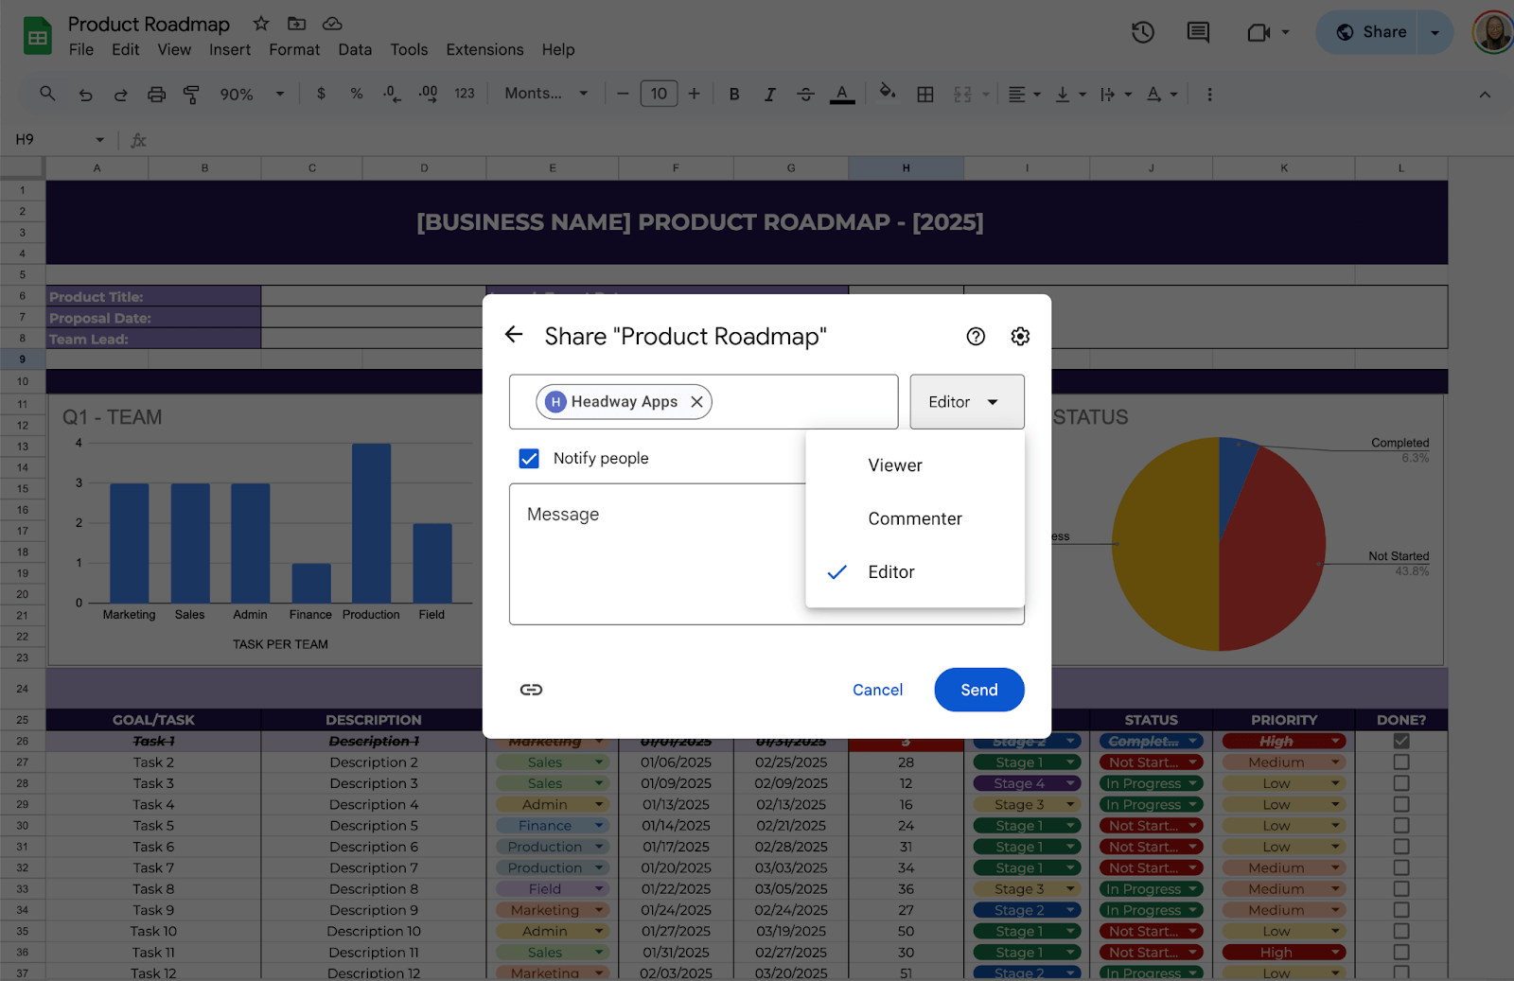Image resolution: width=1514 pixels, height=981 pixels.
Task: Select Viewer from role menu
Action: (x=895, y=465)
